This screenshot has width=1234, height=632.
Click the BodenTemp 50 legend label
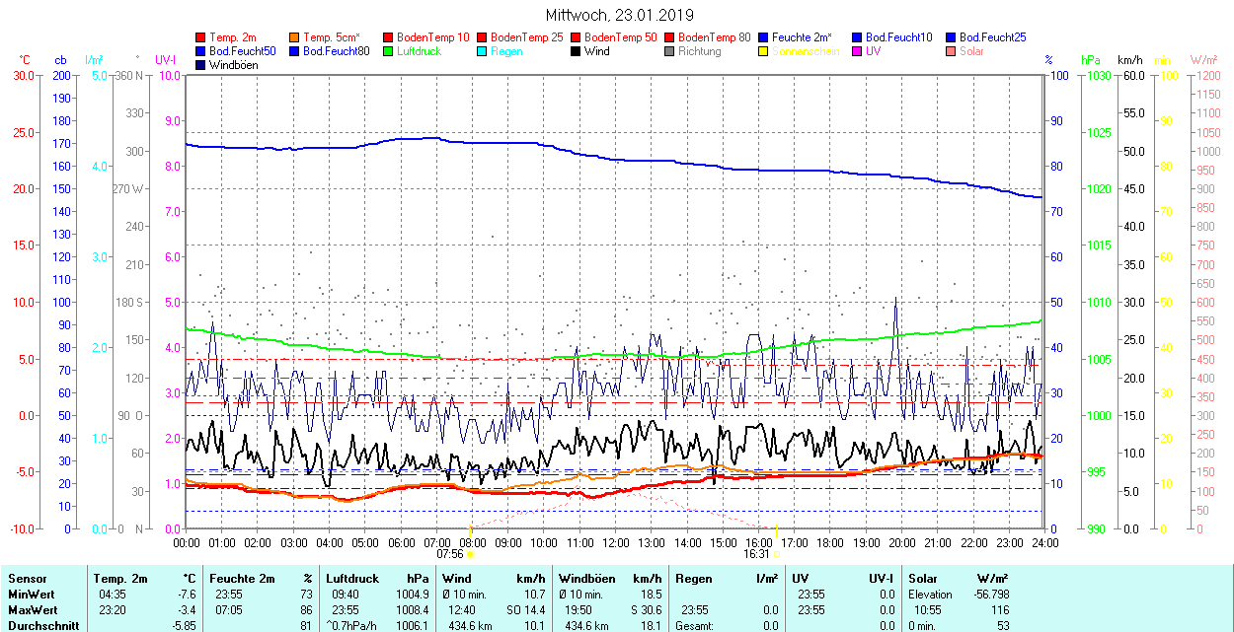click(x=620, y=37)
